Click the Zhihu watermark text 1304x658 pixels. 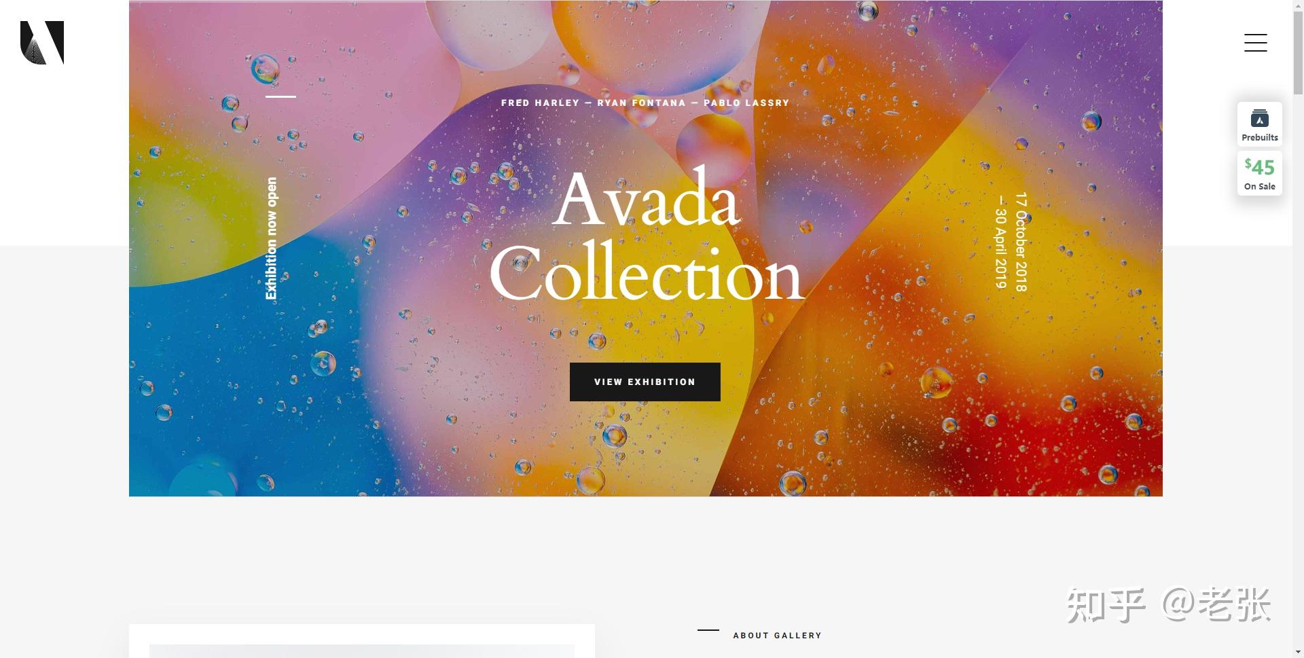1169,604
